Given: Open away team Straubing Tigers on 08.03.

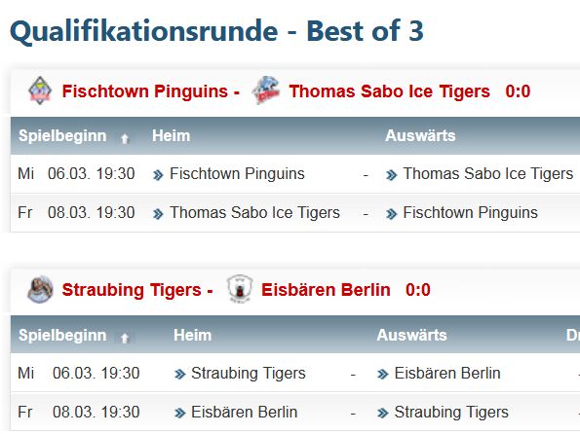Looking at the screenshot, I should click(x=451, y=413).
